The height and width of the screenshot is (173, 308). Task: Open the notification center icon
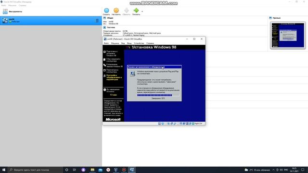303,170
